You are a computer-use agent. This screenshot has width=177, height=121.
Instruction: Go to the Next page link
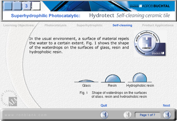[x=166, y=105]
